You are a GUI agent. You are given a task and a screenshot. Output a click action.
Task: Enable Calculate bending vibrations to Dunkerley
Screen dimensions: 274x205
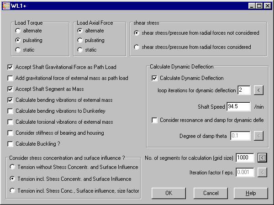click(x=11, y=111)
